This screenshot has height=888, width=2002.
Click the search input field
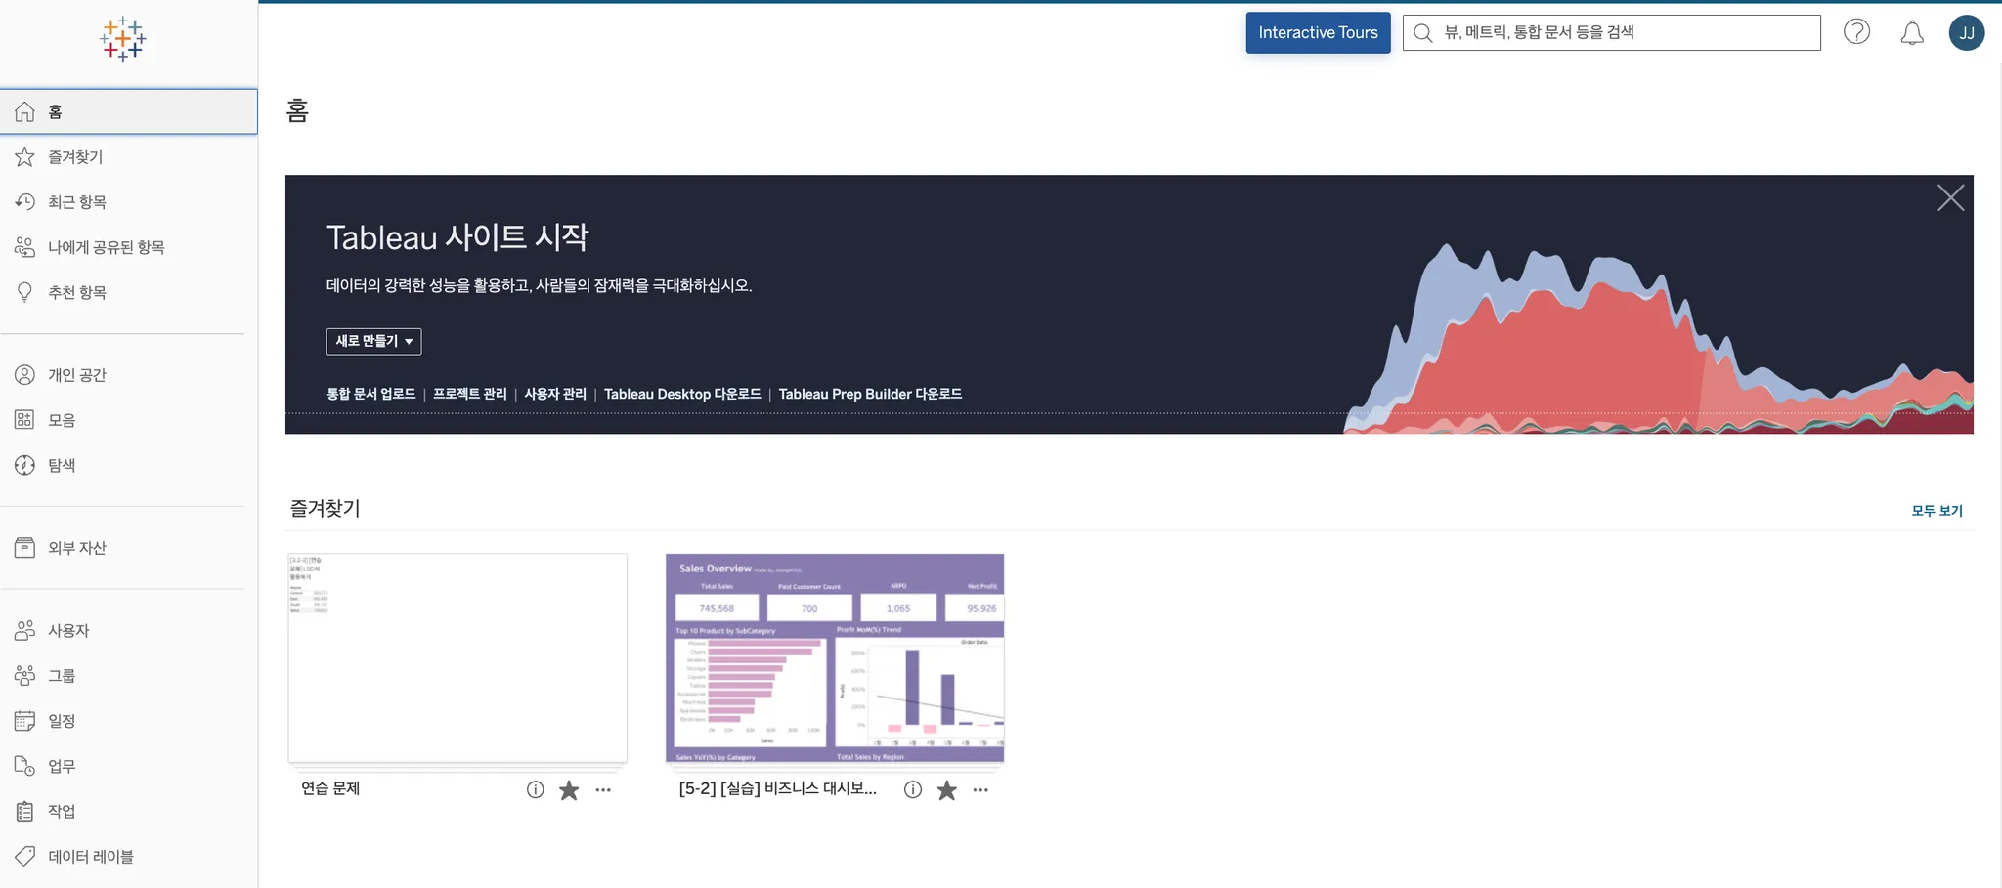(1611, 33)
